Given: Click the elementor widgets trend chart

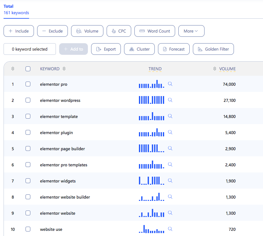Looking at the screenshot, I should 152,181.
